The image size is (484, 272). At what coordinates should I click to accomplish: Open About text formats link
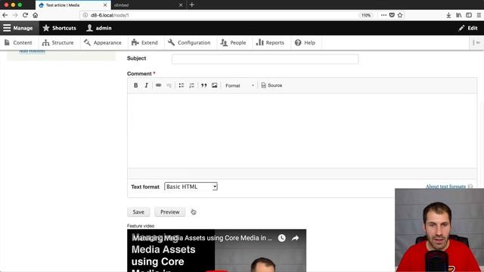445,187
